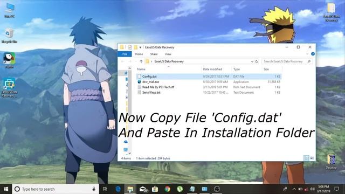Sort by Size column header
Image resolution: width=345 pixels, height=194 pixels.
pyautogui.click(x=272, y=69)
